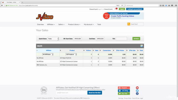Open the Facebook icon in footer

pyautogui.click(x=137, y=94)
